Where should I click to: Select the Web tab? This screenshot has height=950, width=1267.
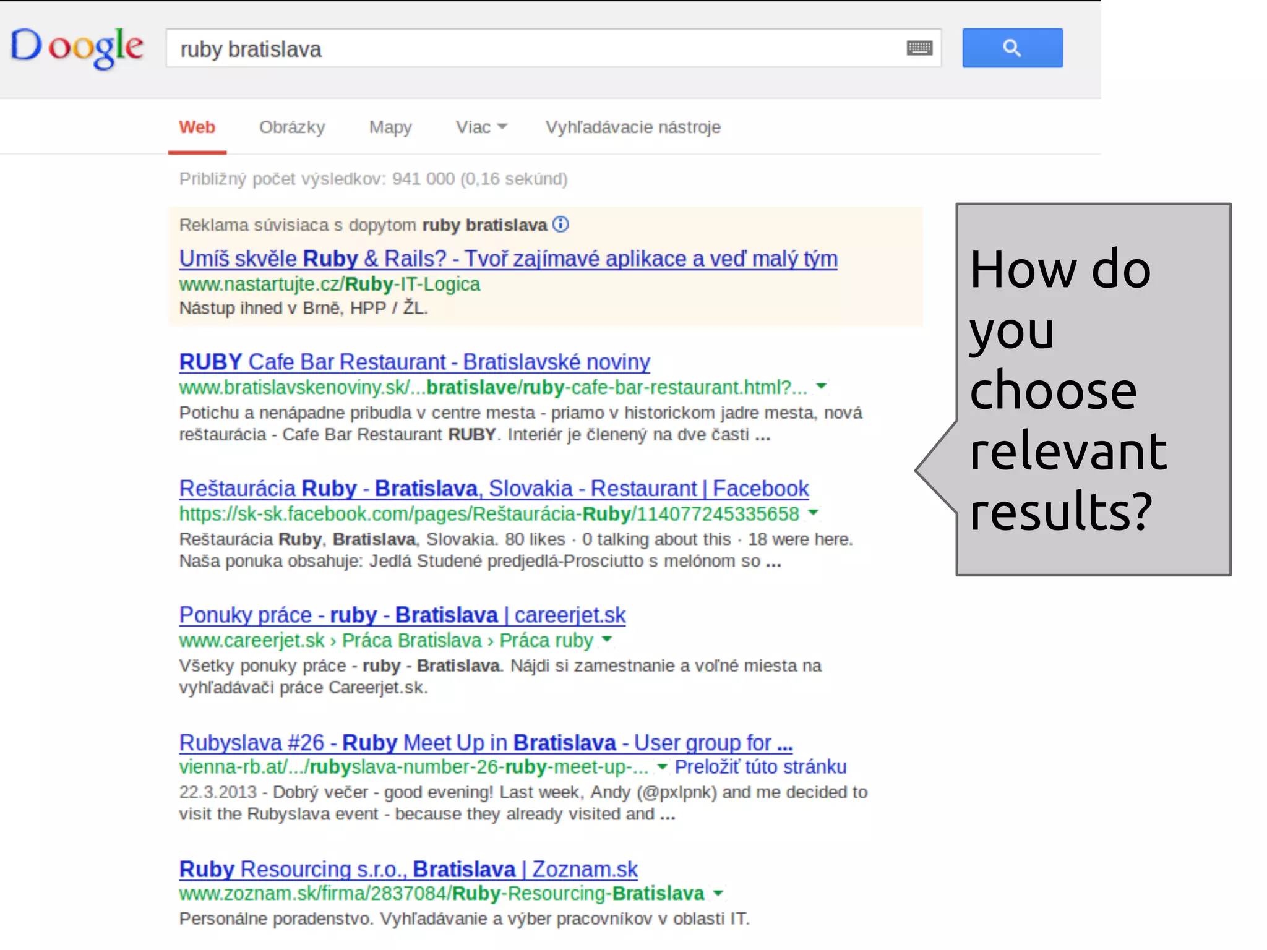point(197,127)
